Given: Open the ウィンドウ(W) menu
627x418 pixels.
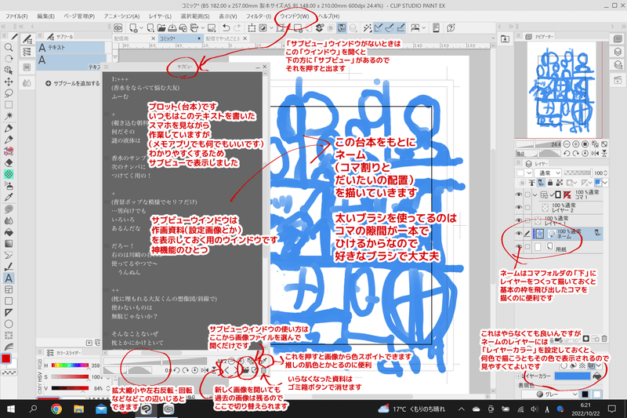Looking at the screenshot, I should (295, 16).
